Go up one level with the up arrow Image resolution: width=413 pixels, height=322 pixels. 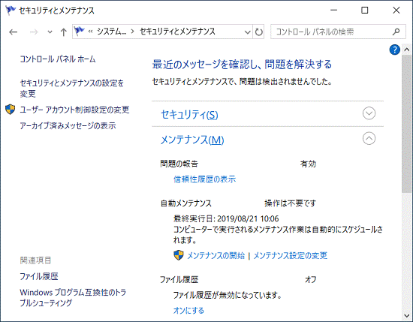click(63, 32)
